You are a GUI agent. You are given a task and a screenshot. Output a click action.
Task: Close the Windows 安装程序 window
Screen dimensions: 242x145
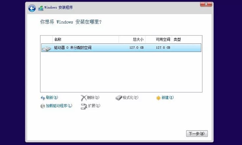click(206, 4)
